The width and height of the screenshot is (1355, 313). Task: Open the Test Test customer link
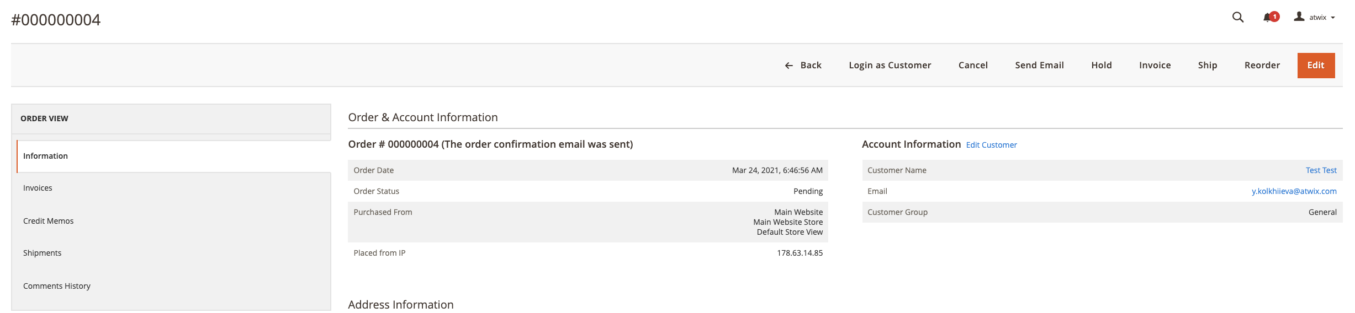(x=1321, y=170)
